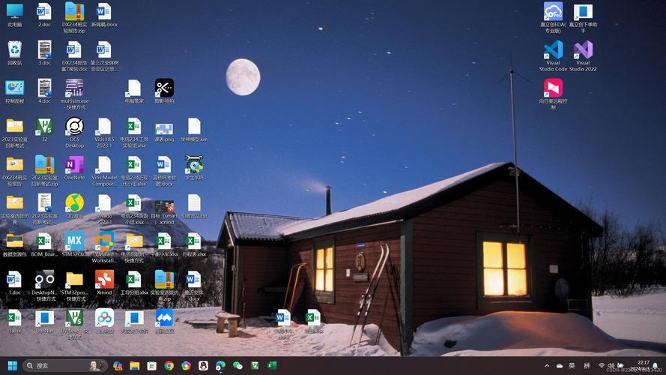The image size is (666, 375).
Task: Open the taskbar clock showing 22:17
Action: 641,366
